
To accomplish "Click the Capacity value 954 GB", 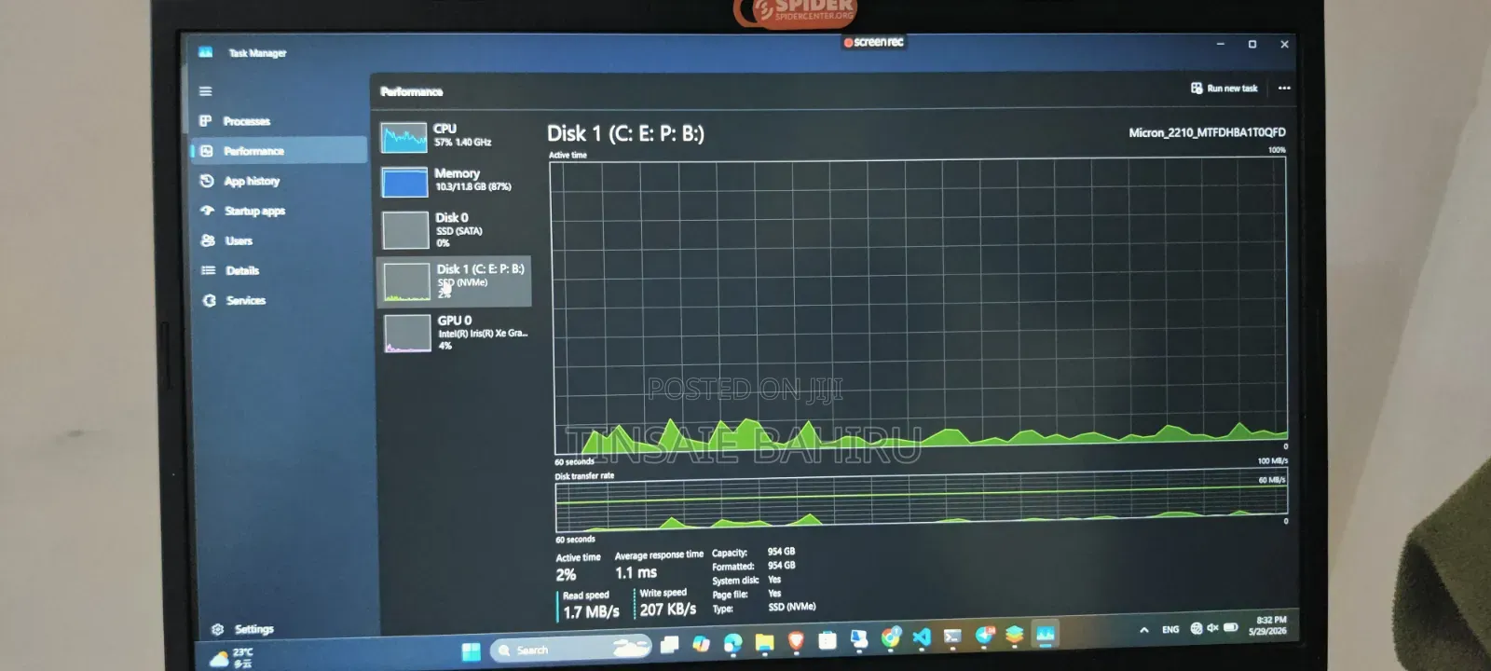I will coord(781,552).
